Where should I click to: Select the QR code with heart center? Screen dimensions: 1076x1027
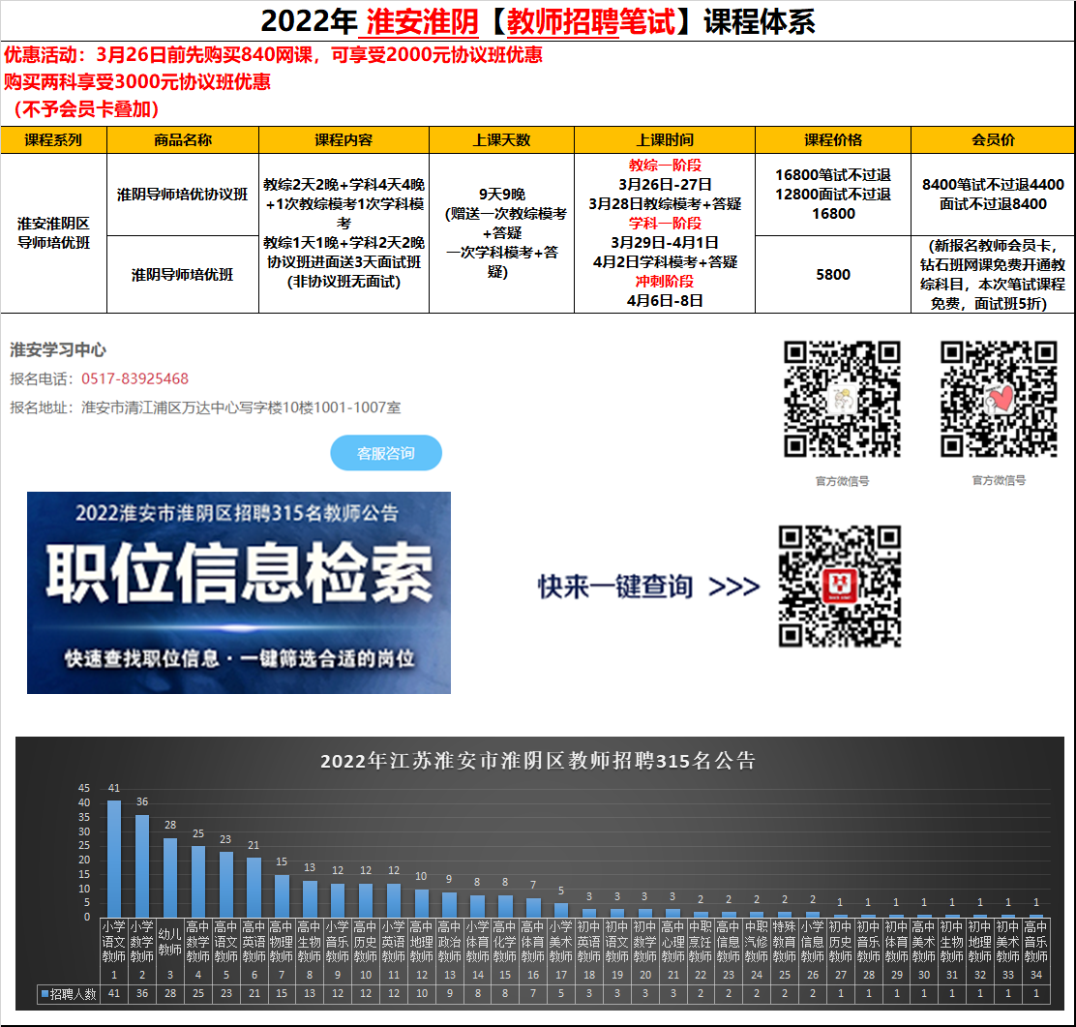(x=999, y=398)
